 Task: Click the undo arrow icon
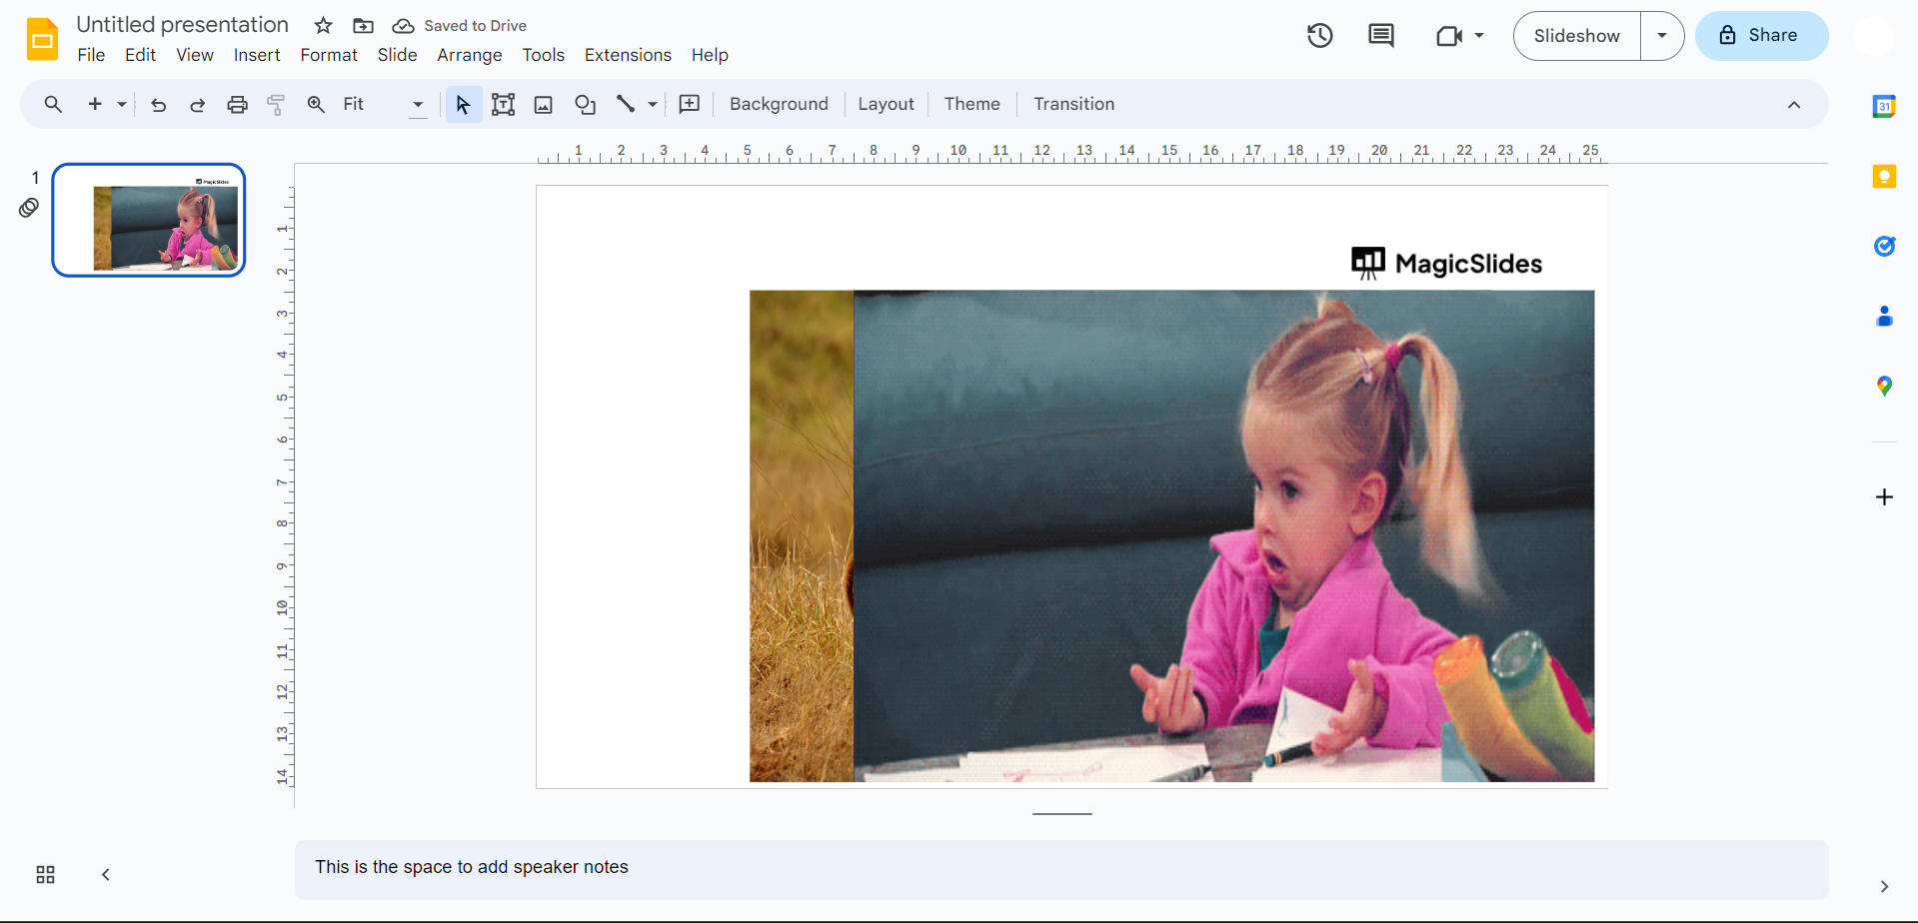tap(158, 105)
